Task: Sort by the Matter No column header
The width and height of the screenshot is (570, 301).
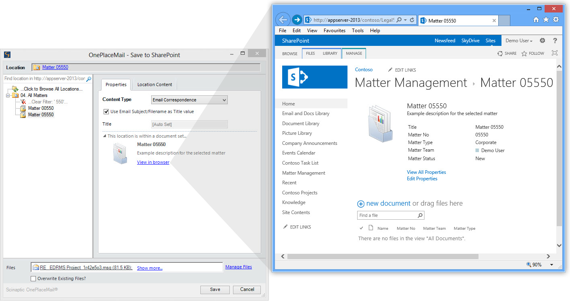Action: [406, 229]
